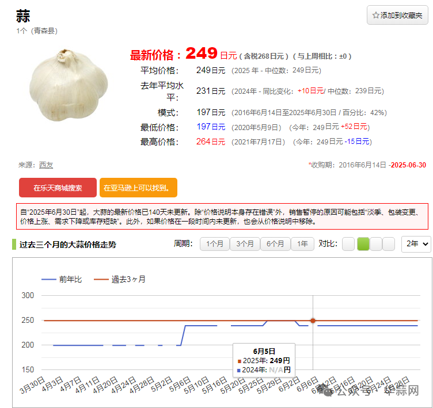Click the 添加到收藏夹 favorites button
Image resolution: width=433 pixels, height=408 pixels.
coord(397,15)
